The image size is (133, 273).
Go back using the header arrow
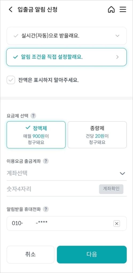(11, 9)
